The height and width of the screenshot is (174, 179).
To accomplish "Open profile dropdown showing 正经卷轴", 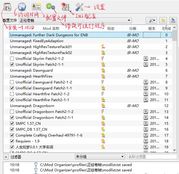I will pos(75,20).
